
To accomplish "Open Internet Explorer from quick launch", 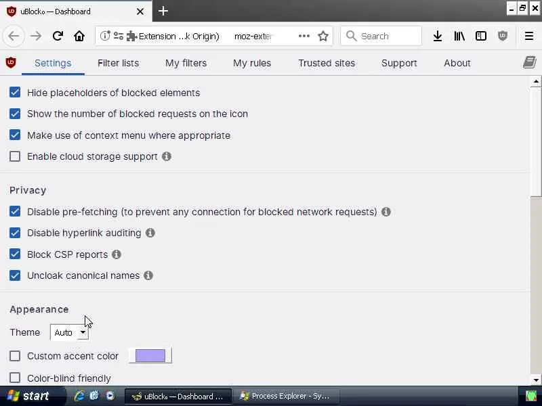I will tap(79, 396).
